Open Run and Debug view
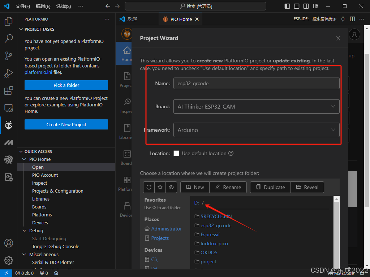The height and width of the screenshot is (277, 370). coord(9,73)
